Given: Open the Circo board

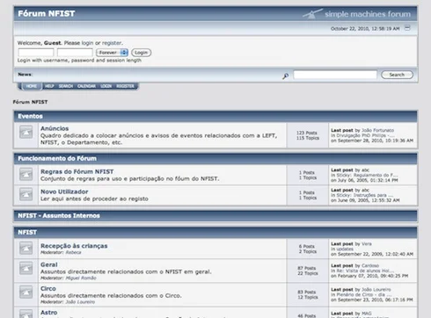Looking at the screenshot, I should (x=48, y=288).
